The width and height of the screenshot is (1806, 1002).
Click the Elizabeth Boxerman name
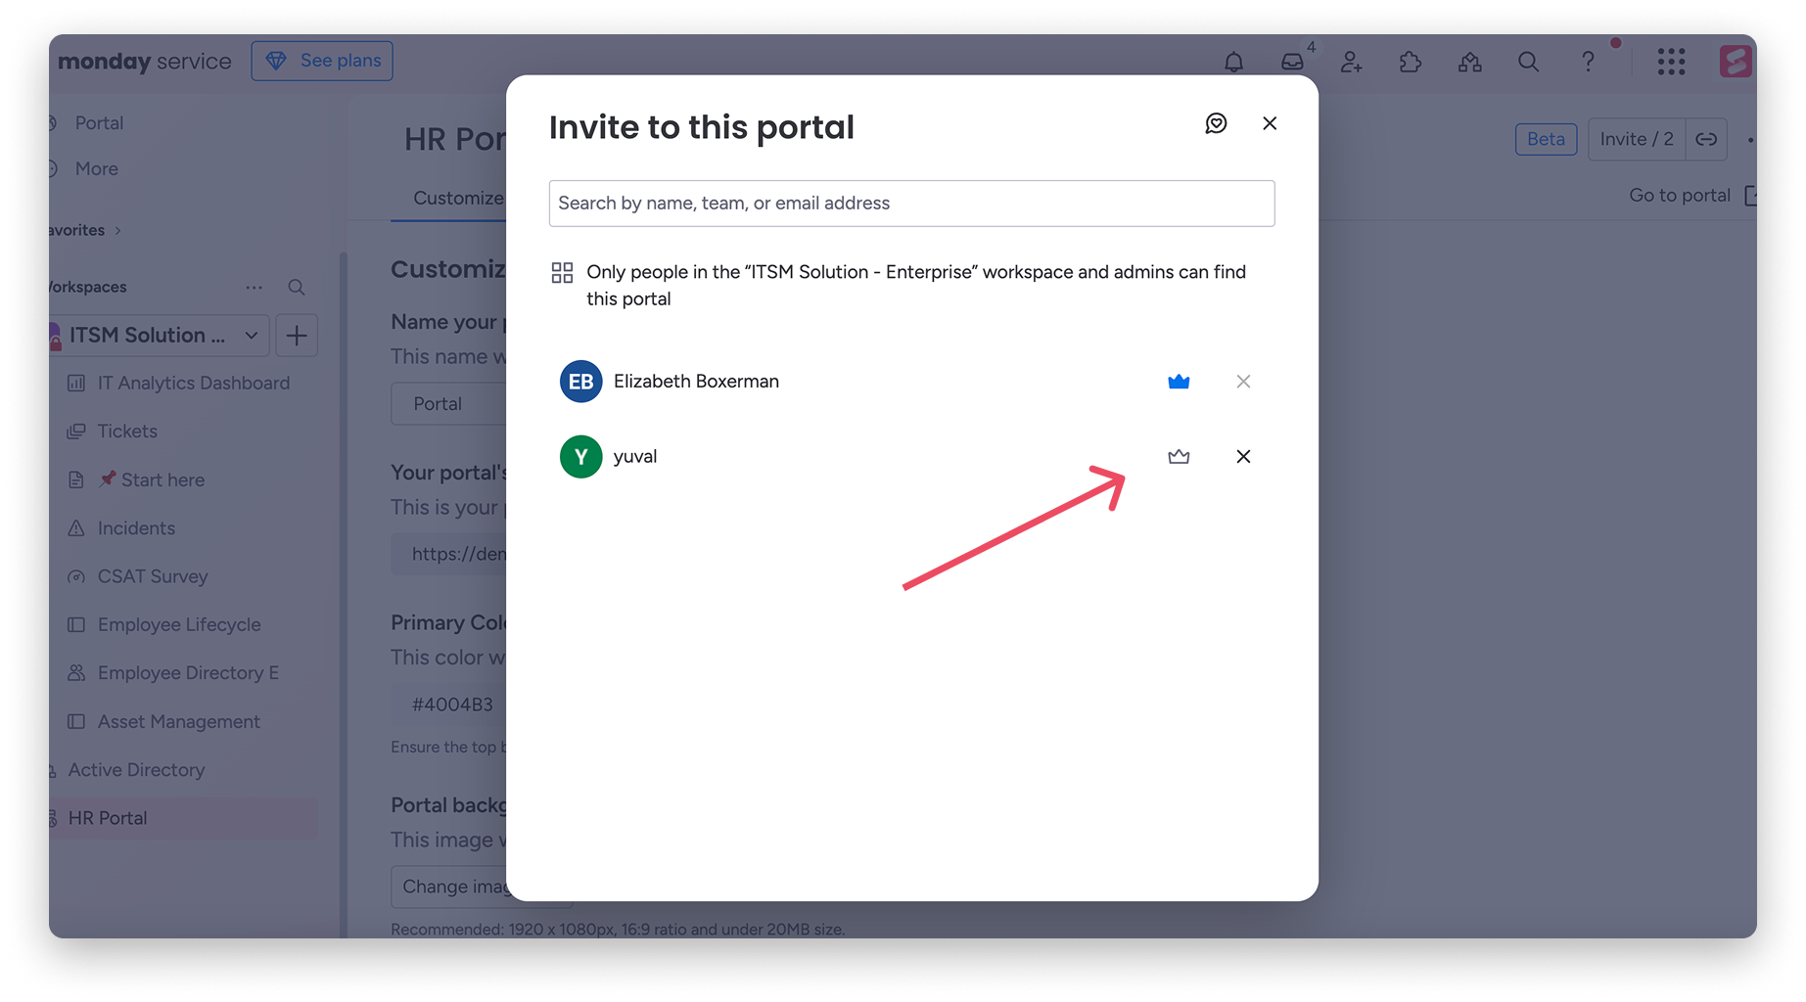point(696,382)
